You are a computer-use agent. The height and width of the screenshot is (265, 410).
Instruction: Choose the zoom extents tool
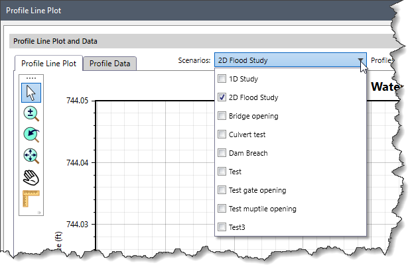[31, 156]
